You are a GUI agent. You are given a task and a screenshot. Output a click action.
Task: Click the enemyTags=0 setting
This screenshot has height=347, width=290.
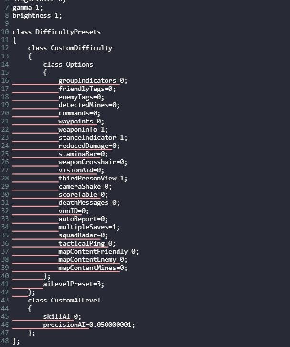tap(81, 97)
